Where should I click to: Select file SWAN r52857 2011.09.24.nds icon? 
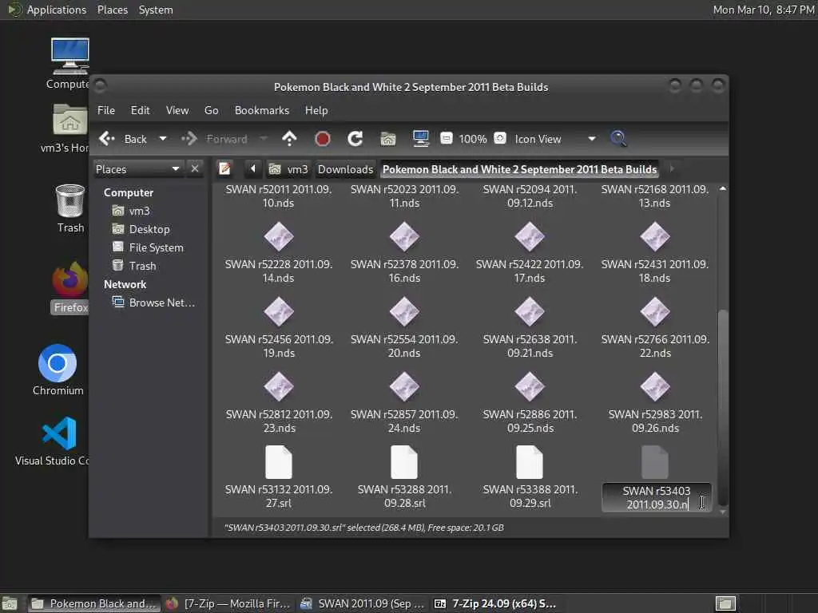[404, 387]
